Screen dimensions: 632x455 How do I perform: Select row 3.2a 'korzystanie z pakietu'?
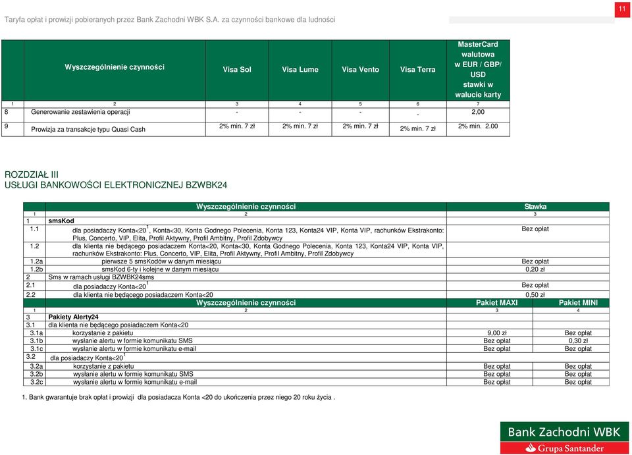[x=317, y=366]
